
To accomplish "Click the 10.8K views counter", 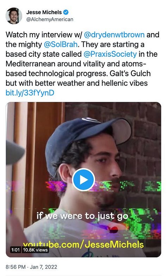I will pos(35,250).
